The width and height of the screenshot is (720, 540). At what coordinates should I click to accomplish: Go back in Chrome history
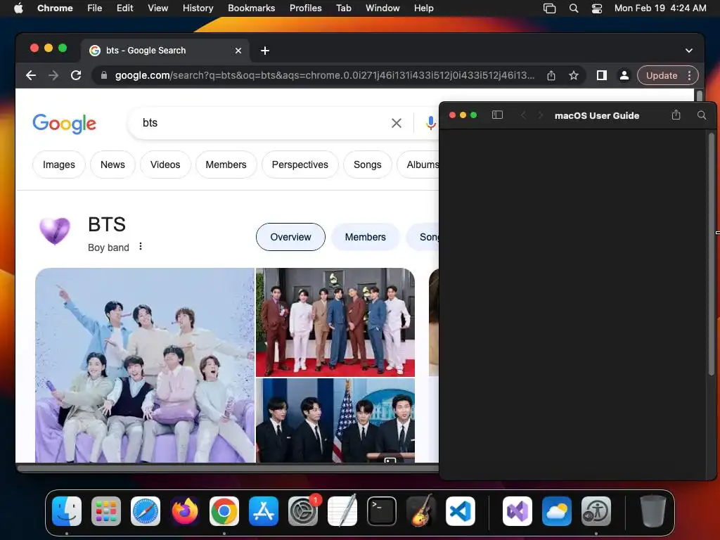click(31, 75)
